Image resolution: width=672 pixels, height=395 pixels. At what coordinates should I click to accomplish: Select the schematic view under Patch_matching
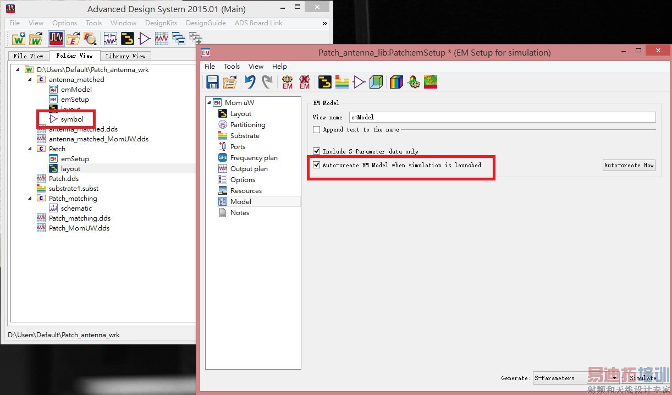(76, 208)
